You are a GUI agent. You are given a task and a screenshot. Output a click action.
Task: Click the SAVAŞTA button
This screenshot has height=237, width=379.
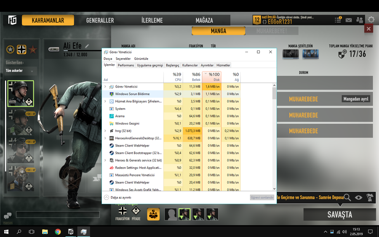point(339,215)
